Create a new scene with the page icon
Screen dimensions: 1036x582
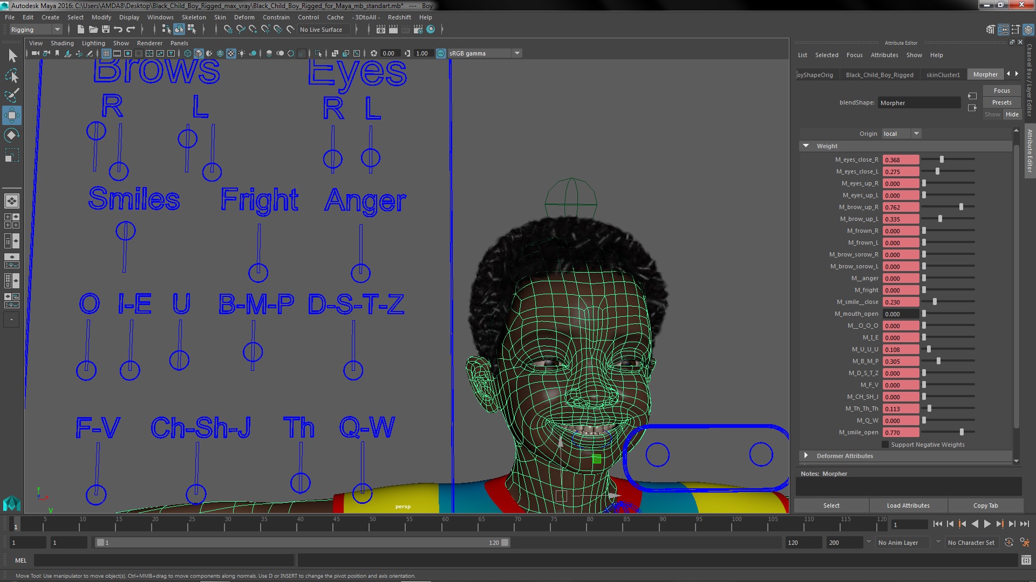pyautogui.click(x=81, y=29)
